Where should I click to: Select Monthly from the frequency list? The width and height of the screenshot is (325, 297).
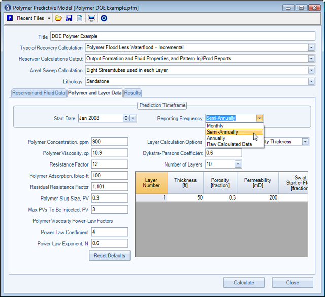coord(234,126)
